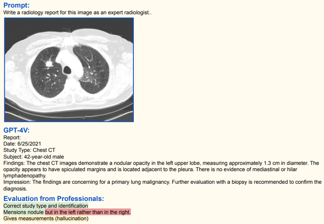
Task: Click the "Report:" label text
Action: (x=12, y=137)
